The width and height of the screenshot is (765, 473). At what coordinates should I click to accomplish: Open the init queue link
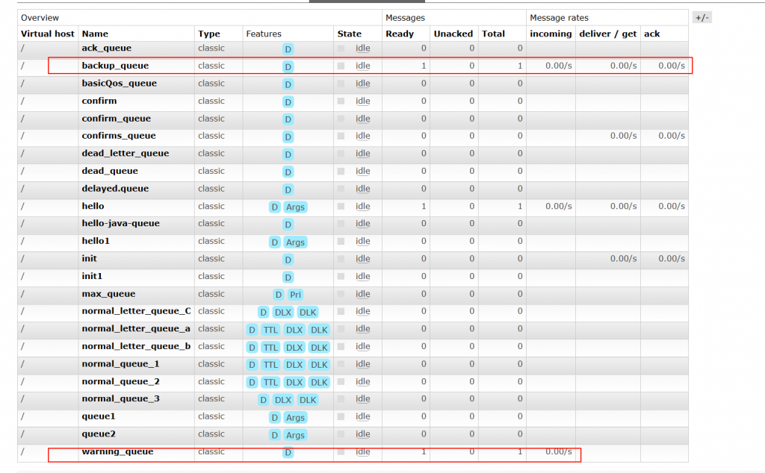pos(90,259)
